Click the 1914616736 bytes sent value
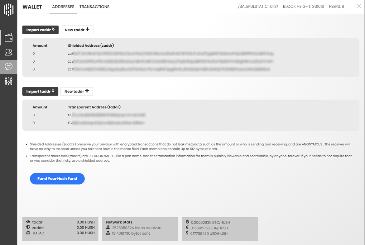 pyautogui.click(x=131, y=233)
